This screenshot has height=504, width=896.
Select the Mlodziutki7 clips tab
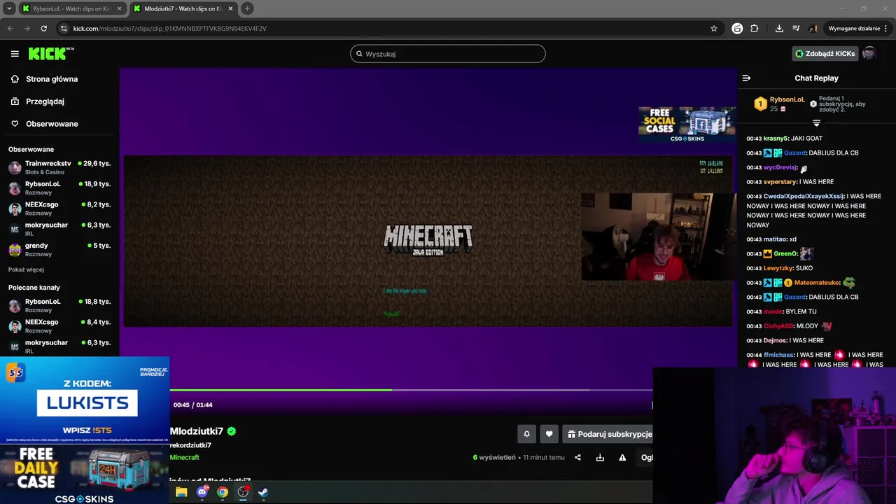(x=182, y=8)
